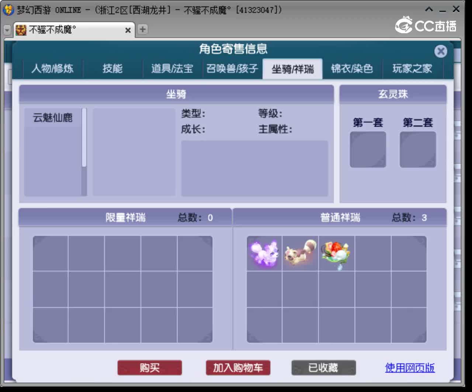Open the 使用网页版 link
Image resolution: width=472 pixels, height=392 pixels.
[x=410, y=368]
